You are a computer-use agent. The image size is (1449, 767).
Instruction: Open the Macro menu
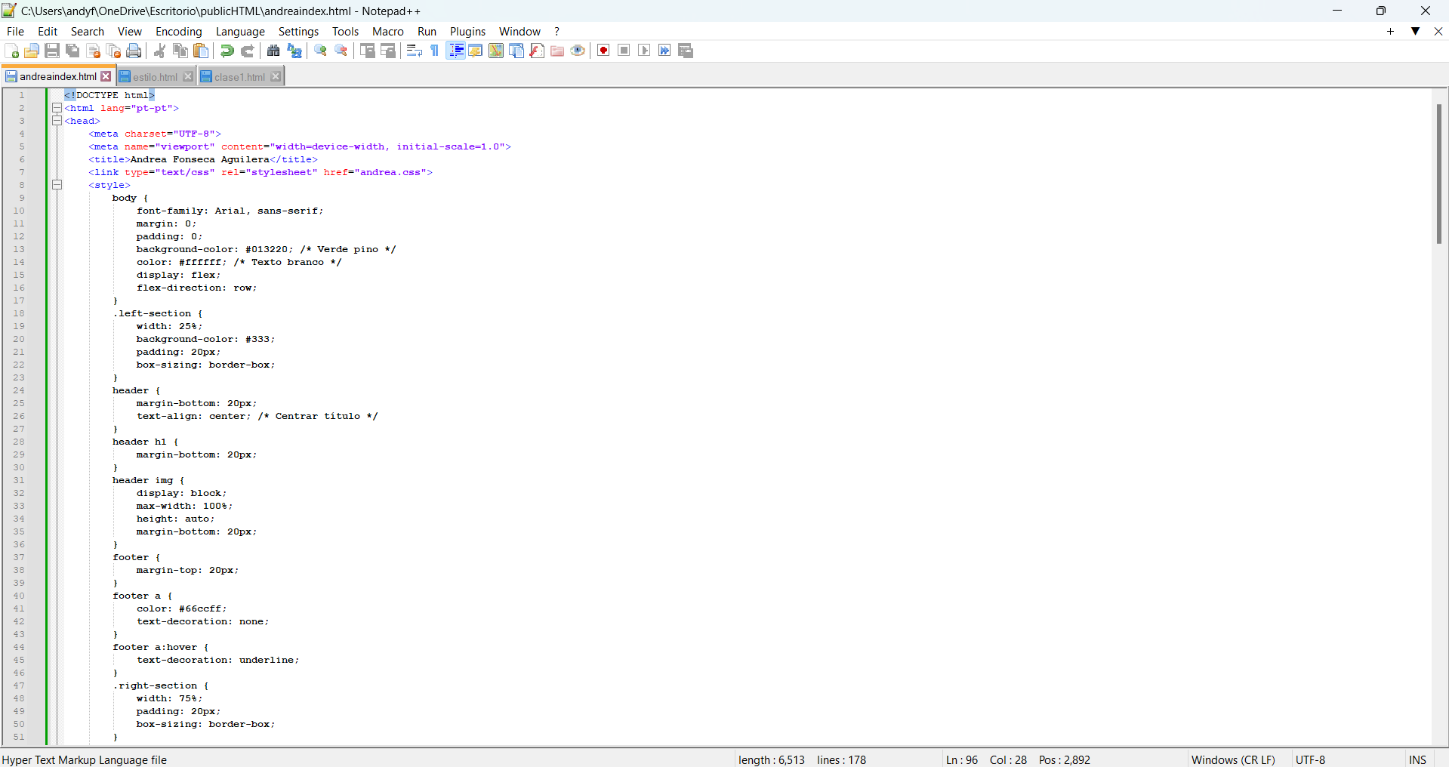click(x=388, y=31)
